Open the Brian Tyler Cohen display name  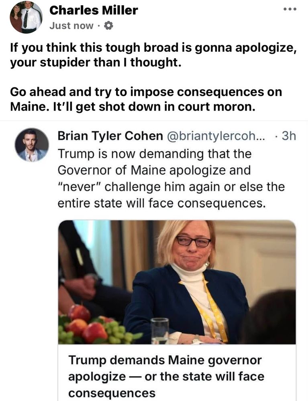point(107,136)
